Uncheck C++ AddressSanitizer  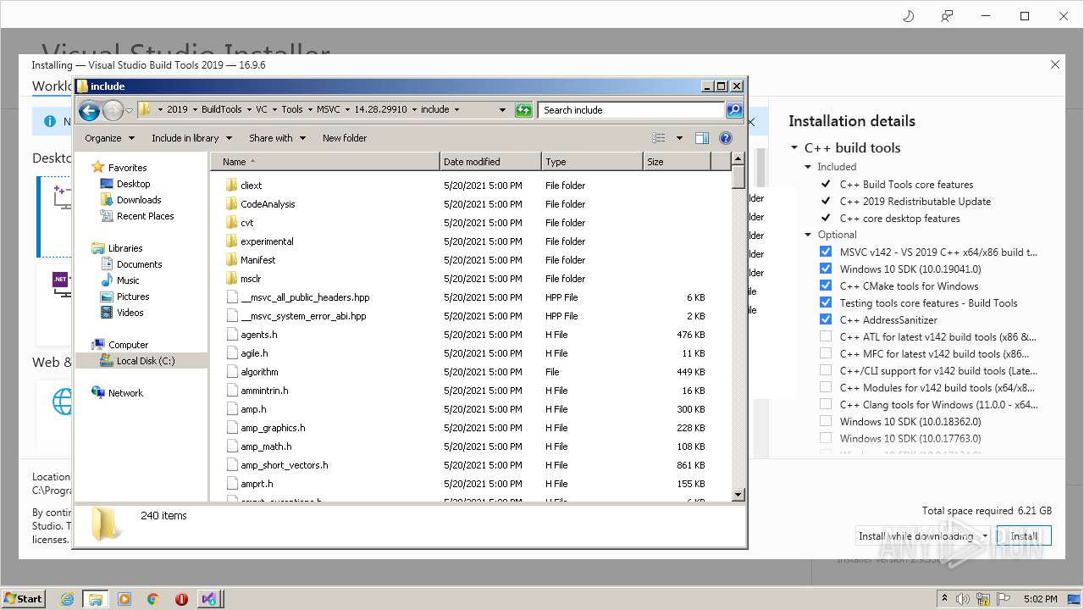coord(826,319)
